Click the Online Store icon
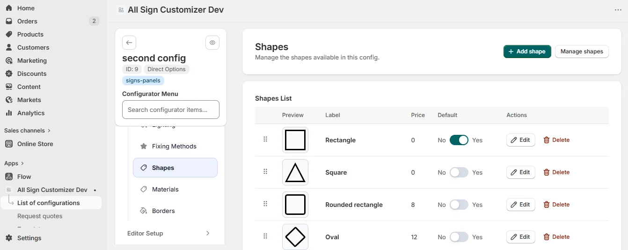The image size is (628, 250). click(x=9, y=144)
